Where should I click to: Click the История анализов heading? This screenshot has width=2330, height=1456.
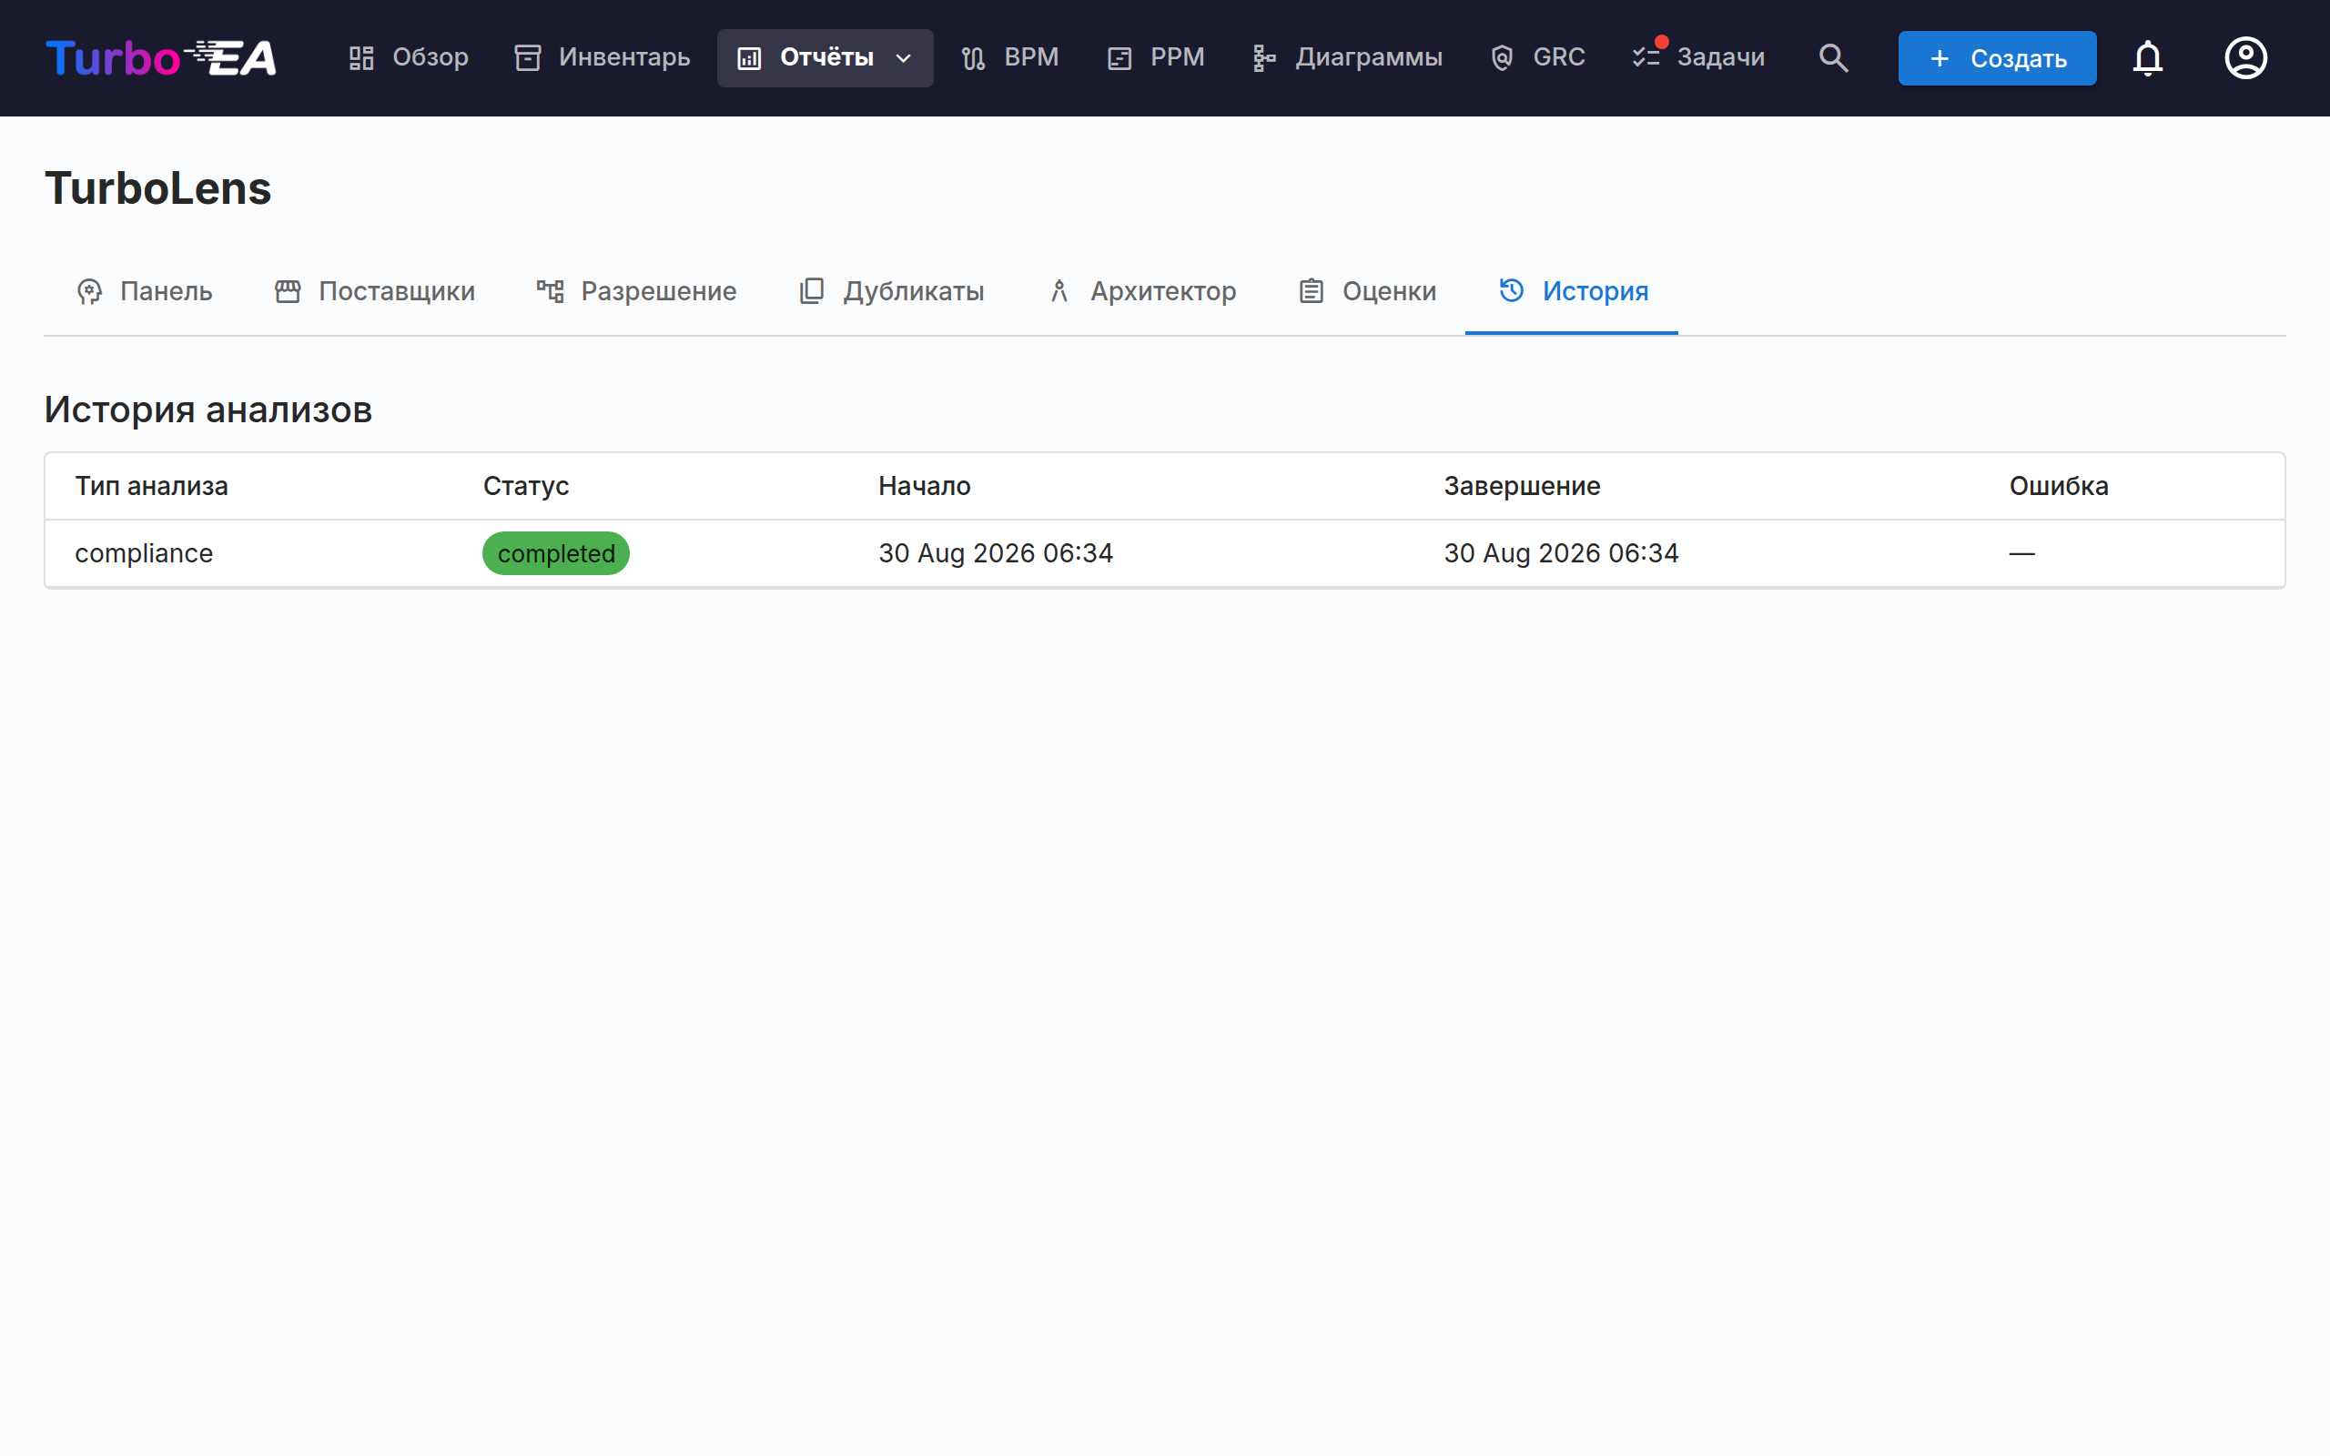208,409
